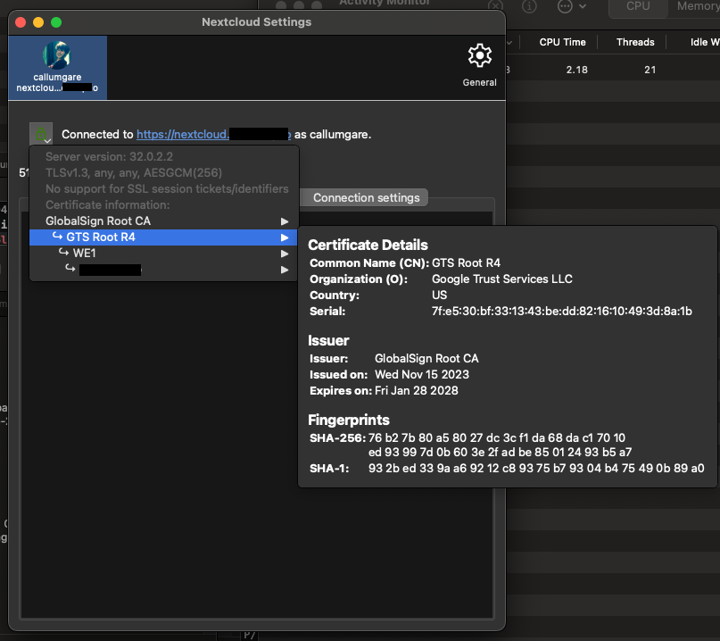Sort by Threads column header
Viewport: 720px width, 641px height.
(635, 42)
